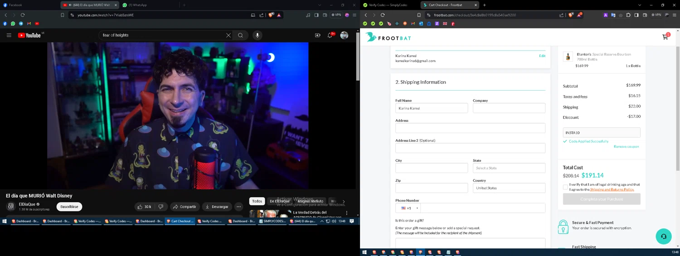Reload the YouTube page
Viewport: 680px width, 256px height.
click(23, 15)
